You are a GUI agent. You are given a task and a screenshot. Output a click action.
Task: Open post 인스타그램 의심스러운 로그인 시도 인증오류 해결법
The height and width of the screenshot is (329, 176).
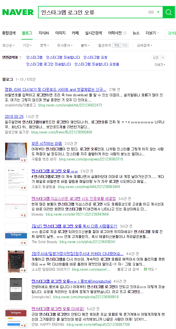pos(73,198)
